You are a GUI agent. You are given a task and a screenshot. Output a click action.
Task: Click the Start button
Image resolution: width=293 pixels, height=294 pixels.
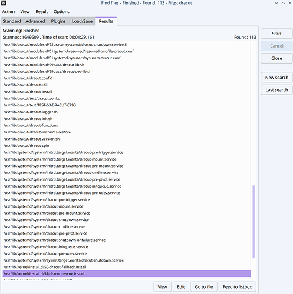276,34
